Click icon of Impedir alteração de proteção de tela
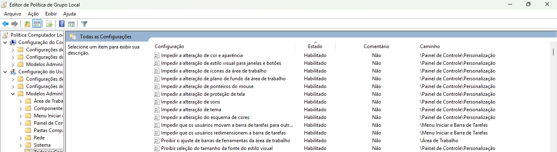This screenshot has width=557, height=152. click(x=157, y=94)
